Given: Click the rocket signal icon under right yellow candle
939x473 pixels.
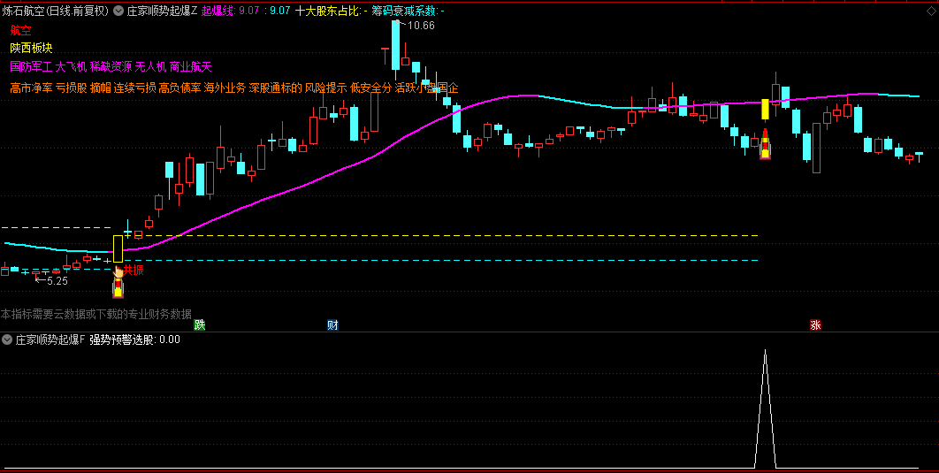Looking at the screenshot, I should tap(765, 145).
